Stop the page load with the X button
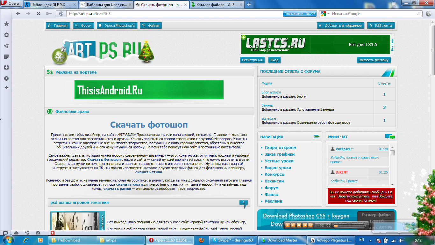This screenshot has height=245, width=435. tap(38, 14)
